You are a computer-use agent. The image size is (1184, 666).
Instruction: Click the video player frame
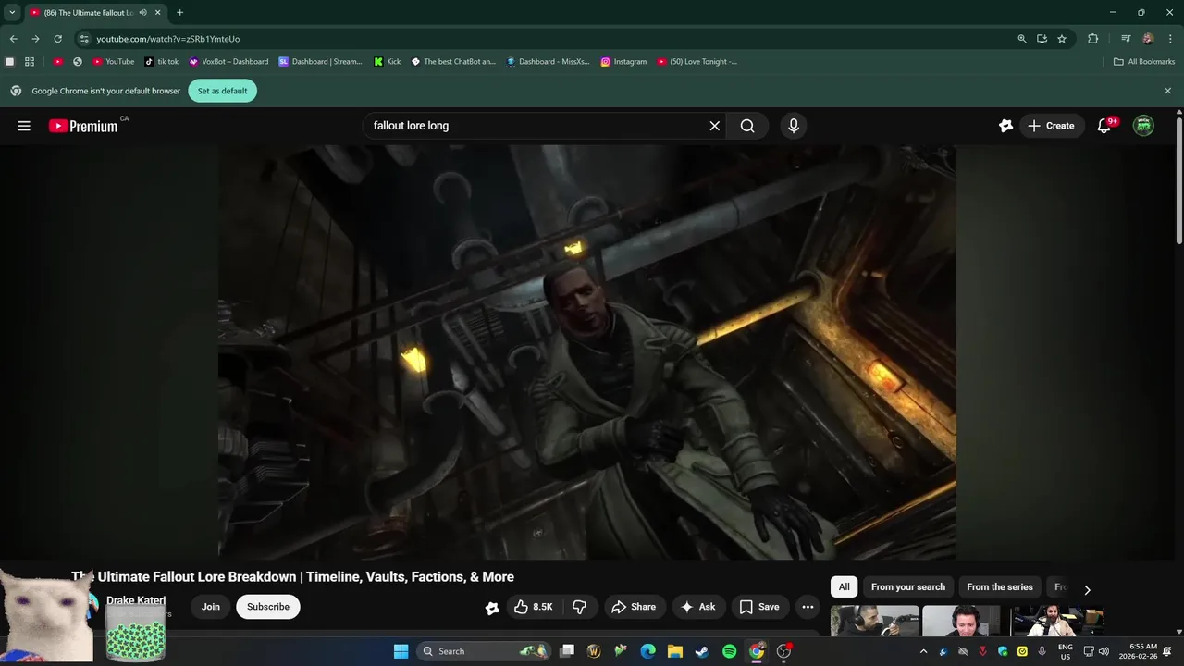(x=586, y=351)
